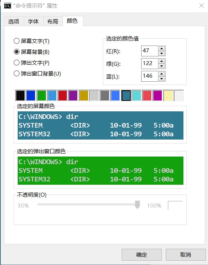Pick the light gray color swatch
This screenshot has height=265, width=208.
pos(94,95)
